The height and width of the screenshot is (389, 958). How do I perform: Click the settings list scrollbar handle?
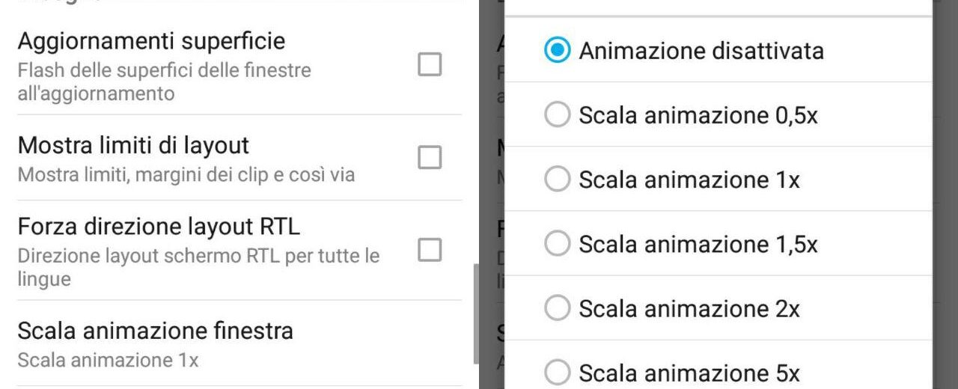[x=476, y=314]
